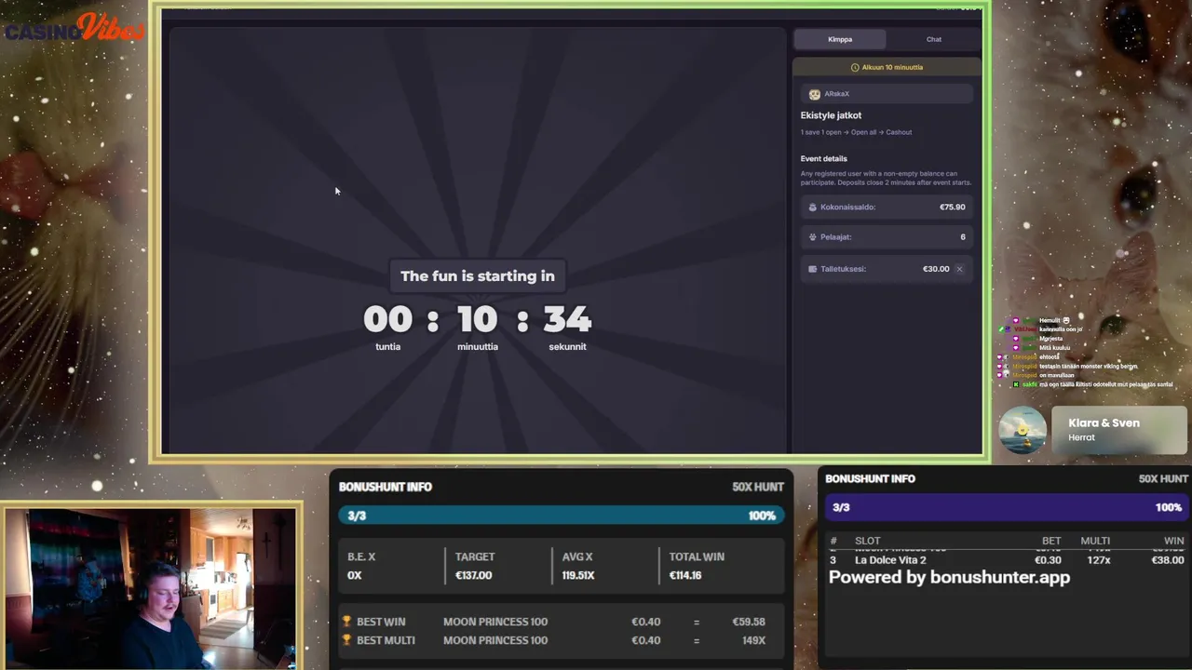Click the Klara & Sven album art
Screen dimensions: 1192x670
(1023, 430)
